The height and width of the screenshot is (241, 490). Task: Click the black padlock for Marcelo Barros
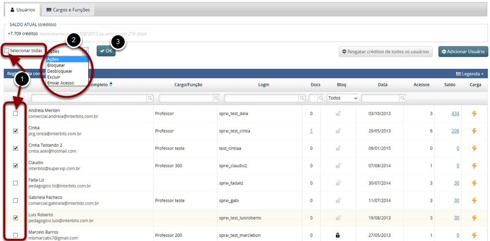click(x=338, y=235)
